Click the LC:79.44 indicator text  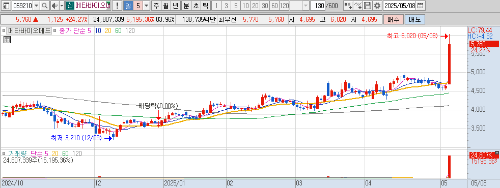pyautogui.click(x=481, y=30)
